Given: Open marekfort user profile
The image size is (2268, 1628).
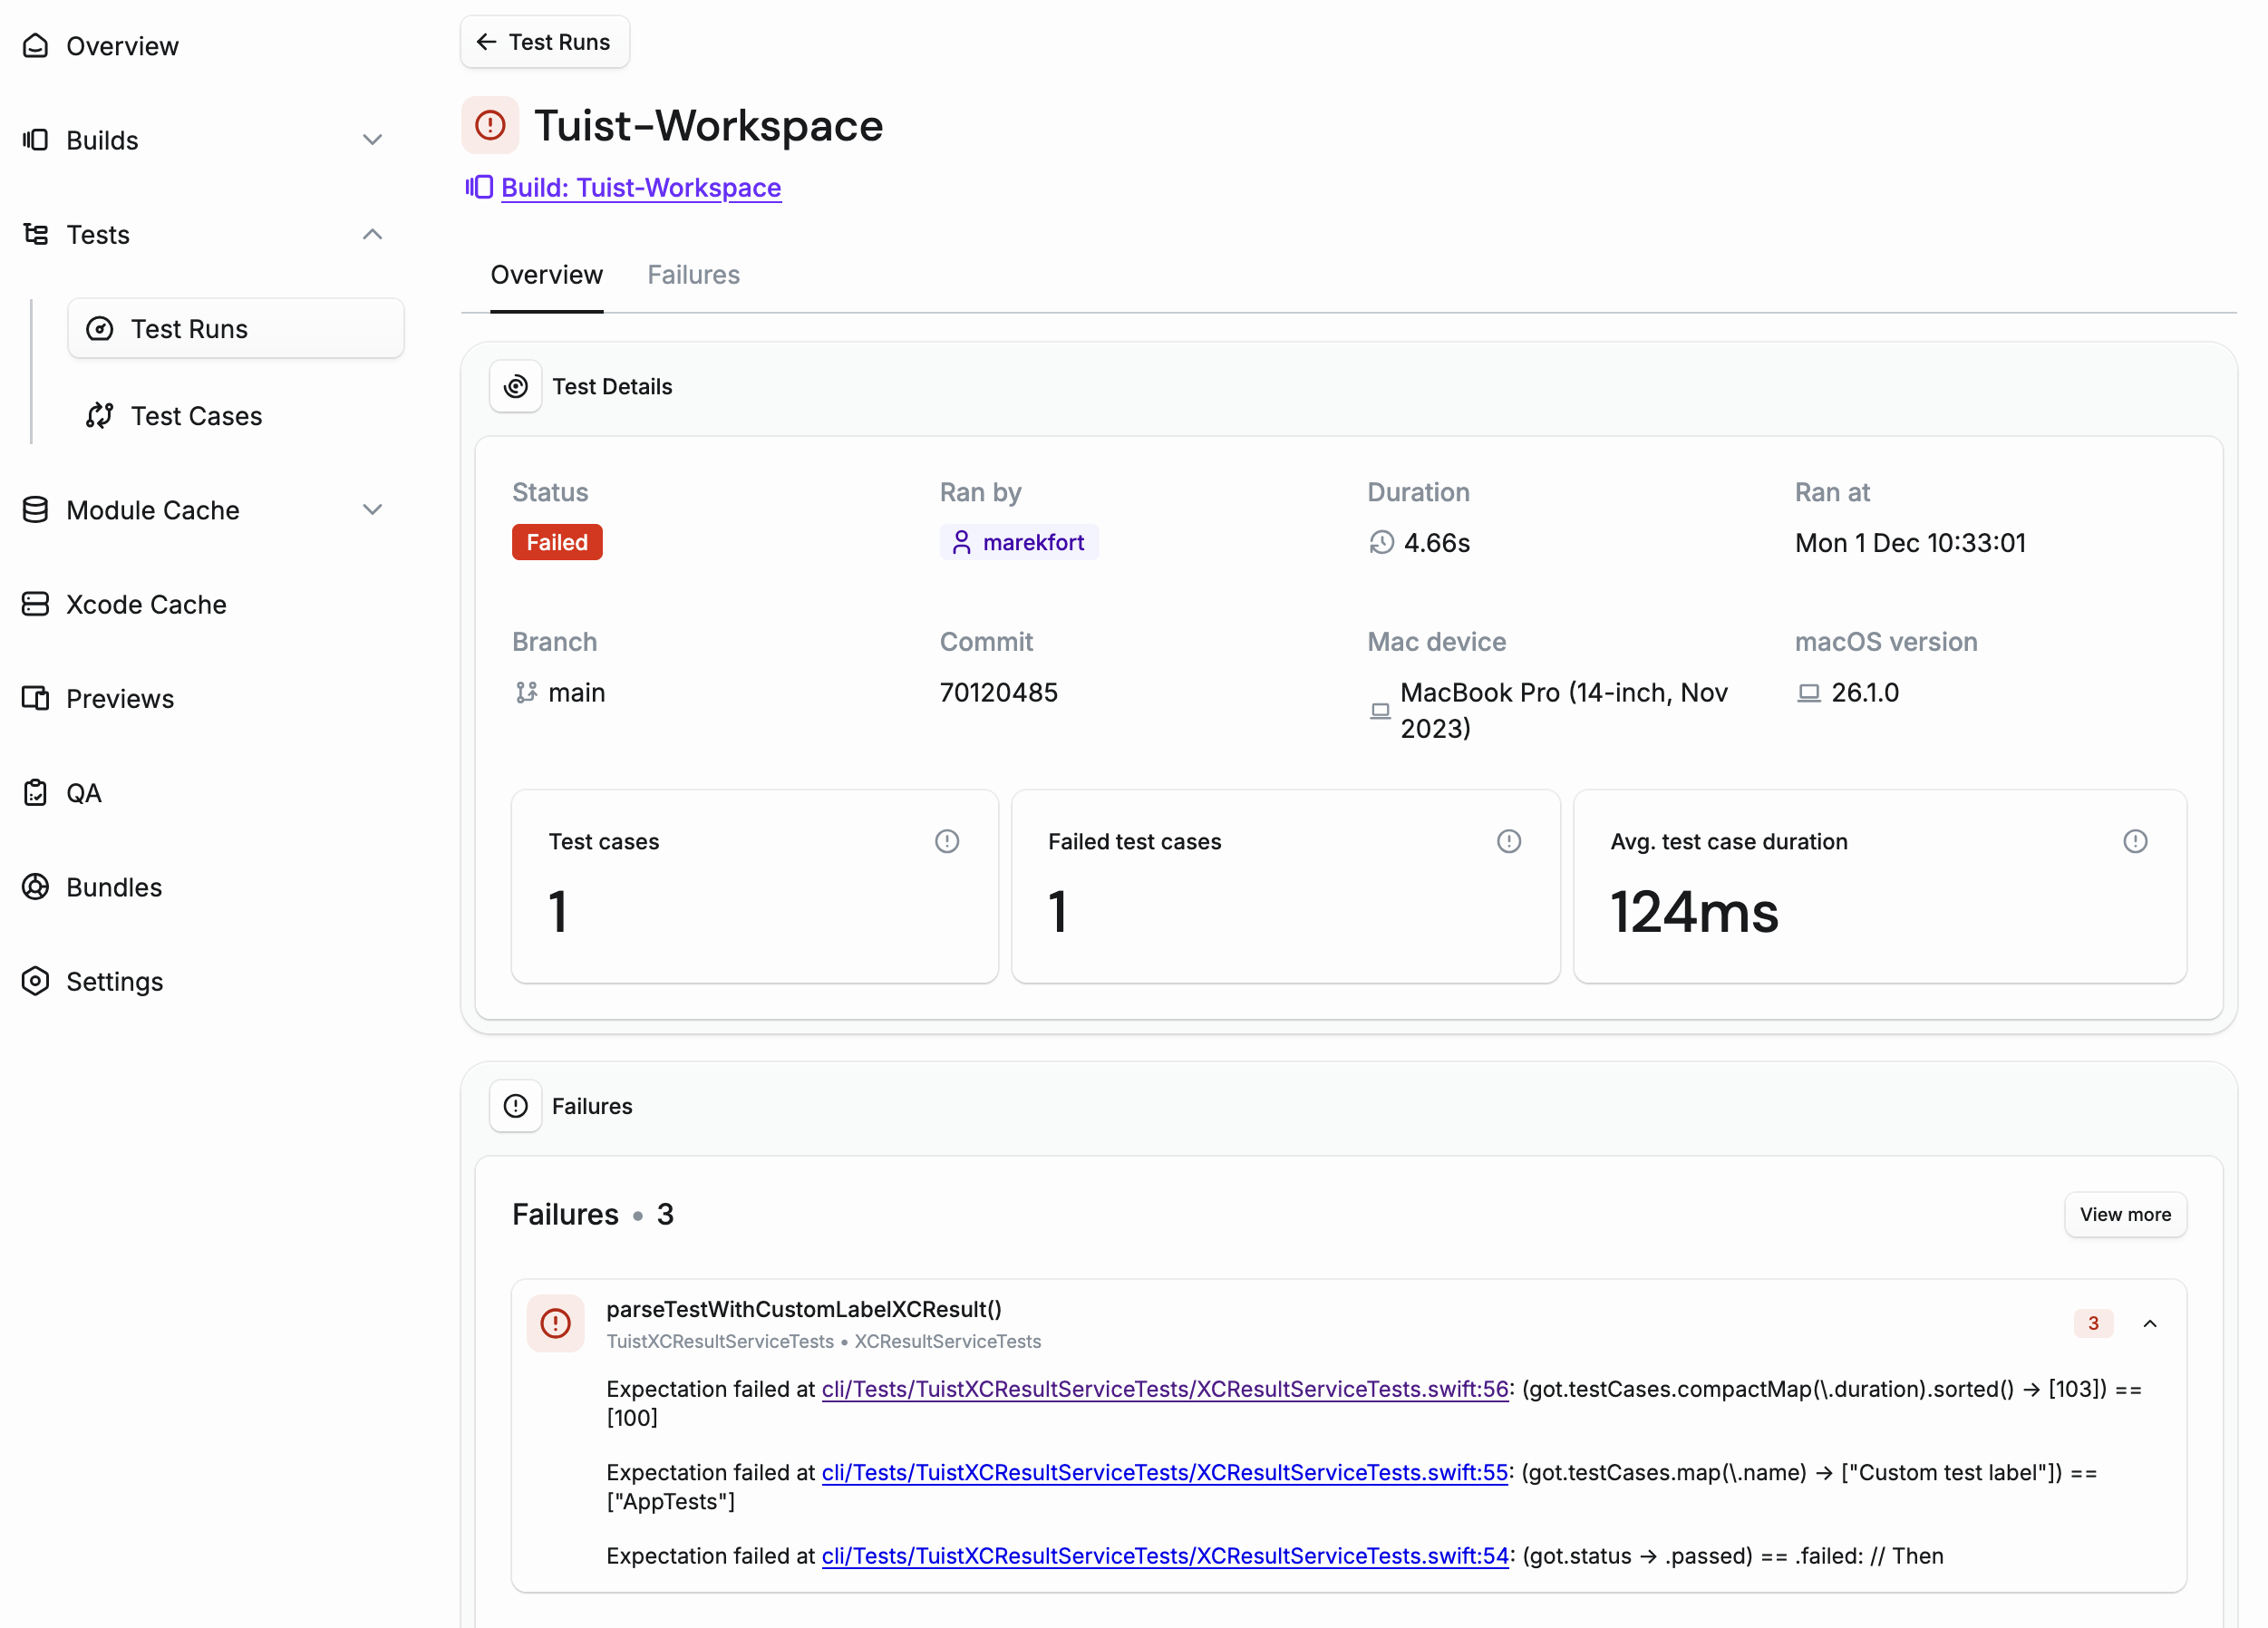Looking at the screenshot, I should [x=1019, y=541].
